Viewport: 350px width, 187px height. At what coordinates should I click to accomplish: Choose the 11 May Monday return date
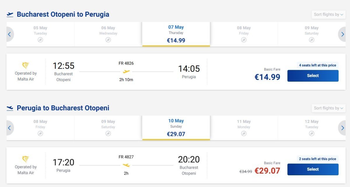click(x=244, y=128)
